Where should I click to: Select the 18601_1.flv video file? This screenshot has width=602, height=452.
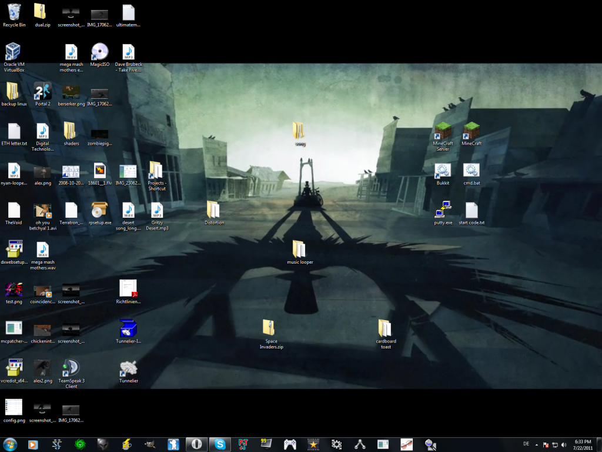coord(100,174)
